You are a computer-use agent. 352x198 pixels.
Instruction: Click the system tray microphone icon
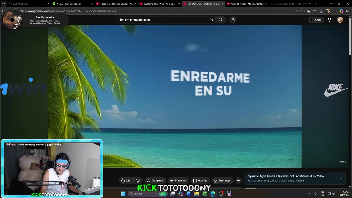coord(315,194)
